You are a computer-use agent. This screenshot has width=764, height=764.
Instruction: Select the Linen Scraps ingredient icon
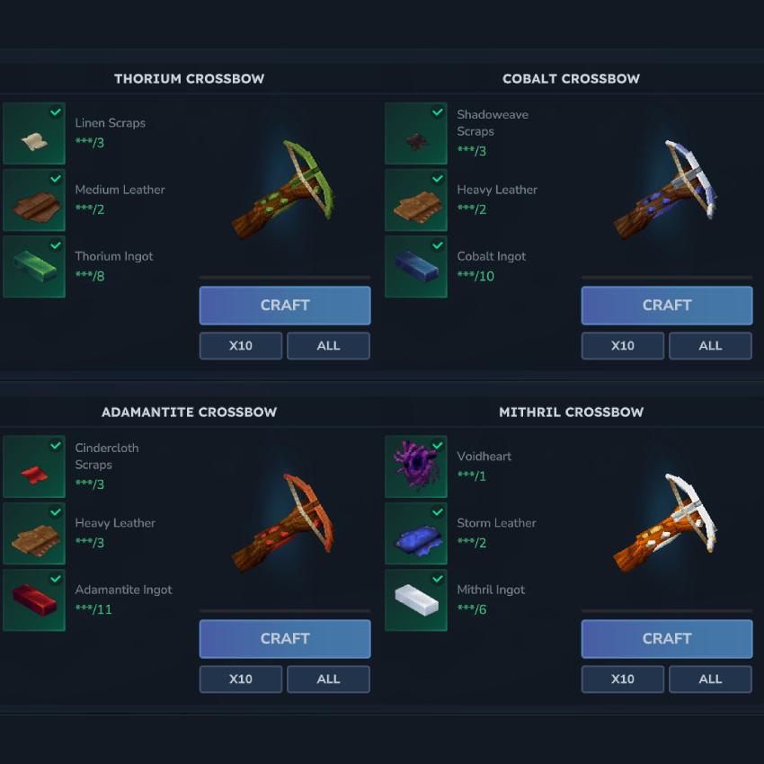pyautogui.click(x=34, y=134)
